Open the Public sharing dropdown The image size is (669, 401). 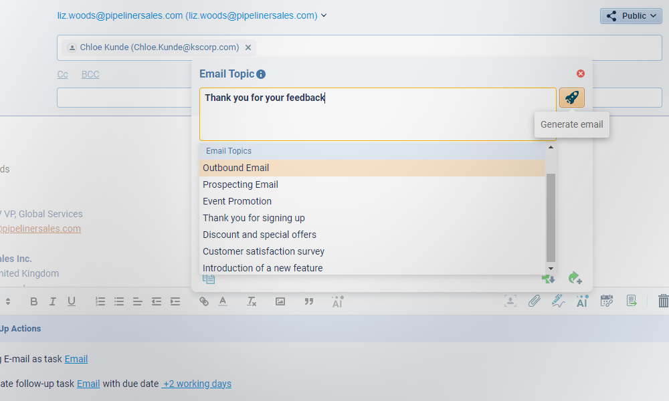click(x=630, y=15)
